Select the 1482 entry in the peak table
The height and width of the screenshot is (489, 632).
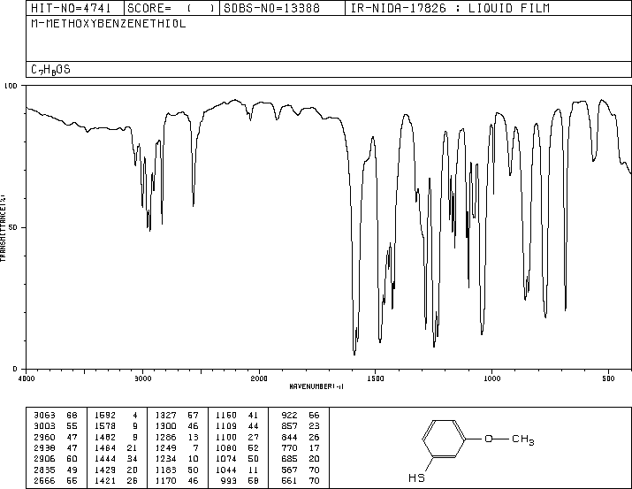pos(105,437)
